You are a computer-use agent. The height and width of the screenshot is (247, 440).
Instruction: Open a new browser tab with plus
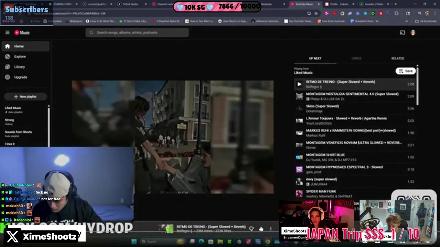pyautogui.click(x=396, y=4)
